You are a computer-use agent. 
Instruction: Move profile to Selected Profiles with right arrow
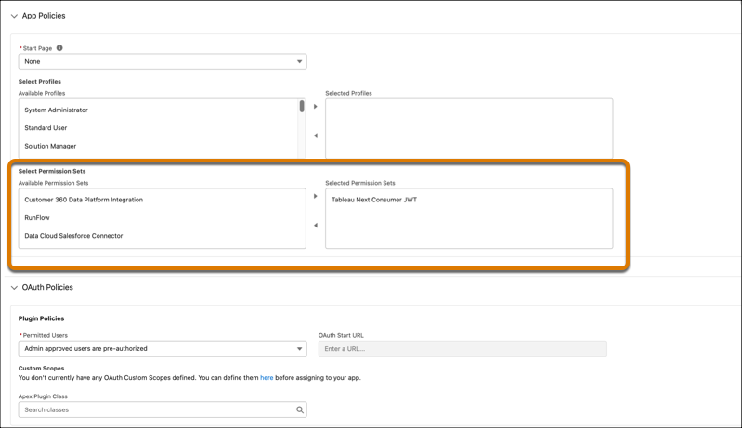click(x=316, y=107)
